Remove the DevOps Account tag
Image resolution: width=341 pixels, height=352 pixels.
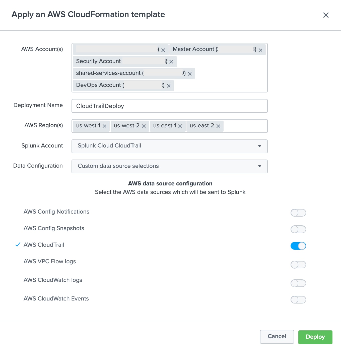coord(169,86)
